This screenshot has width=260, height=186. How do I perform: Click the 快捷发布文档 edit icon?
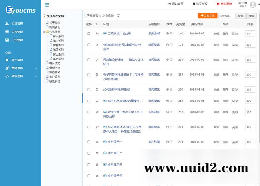(x=44, y=16)
